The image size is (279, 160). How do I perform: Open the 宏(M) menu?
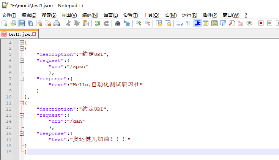coord(170,15)
